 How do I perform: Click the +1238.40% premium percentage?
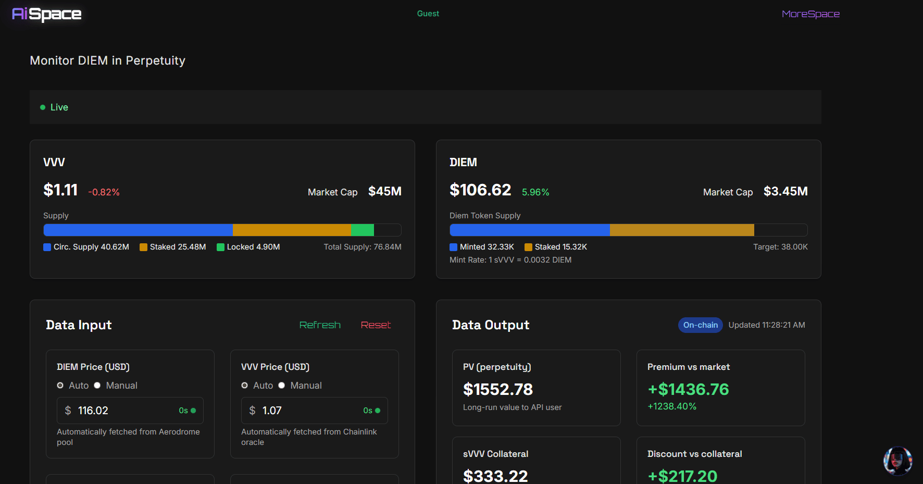(672, 406)
